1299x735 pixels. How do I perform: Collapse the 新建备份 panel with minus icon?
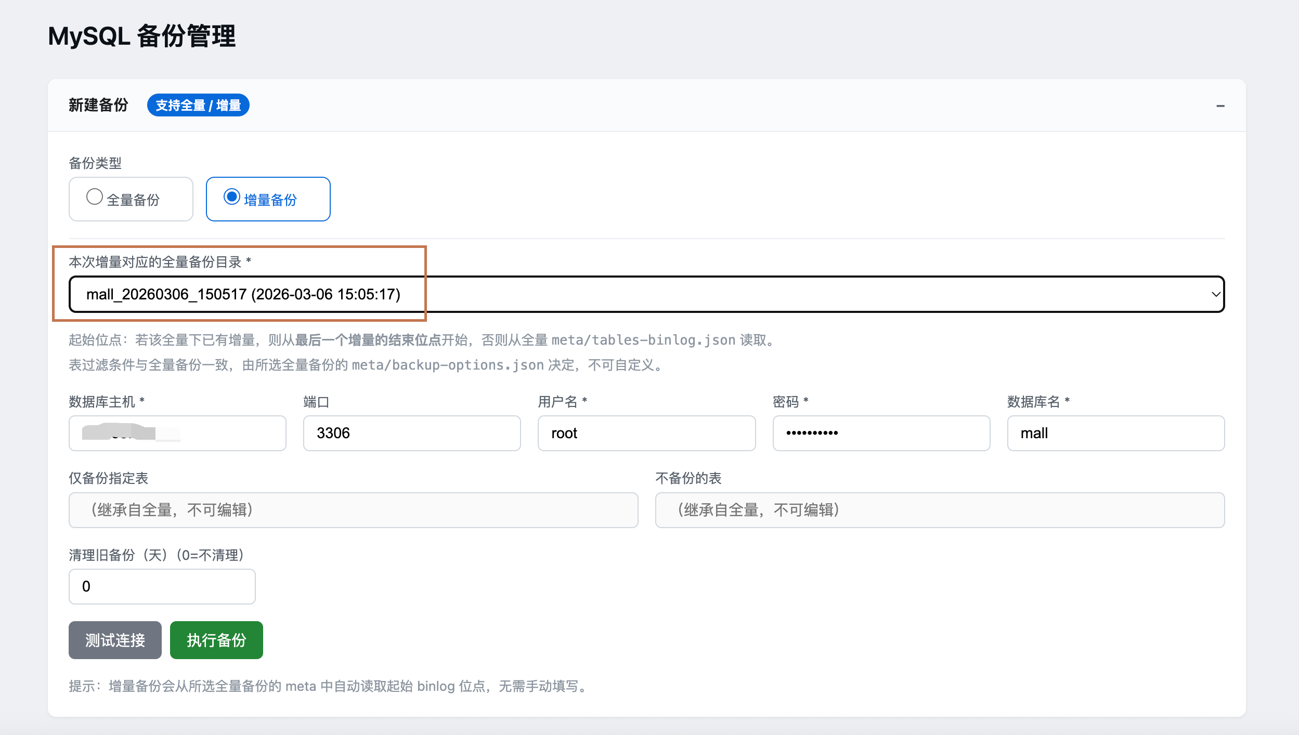(x=1220, y=106)
